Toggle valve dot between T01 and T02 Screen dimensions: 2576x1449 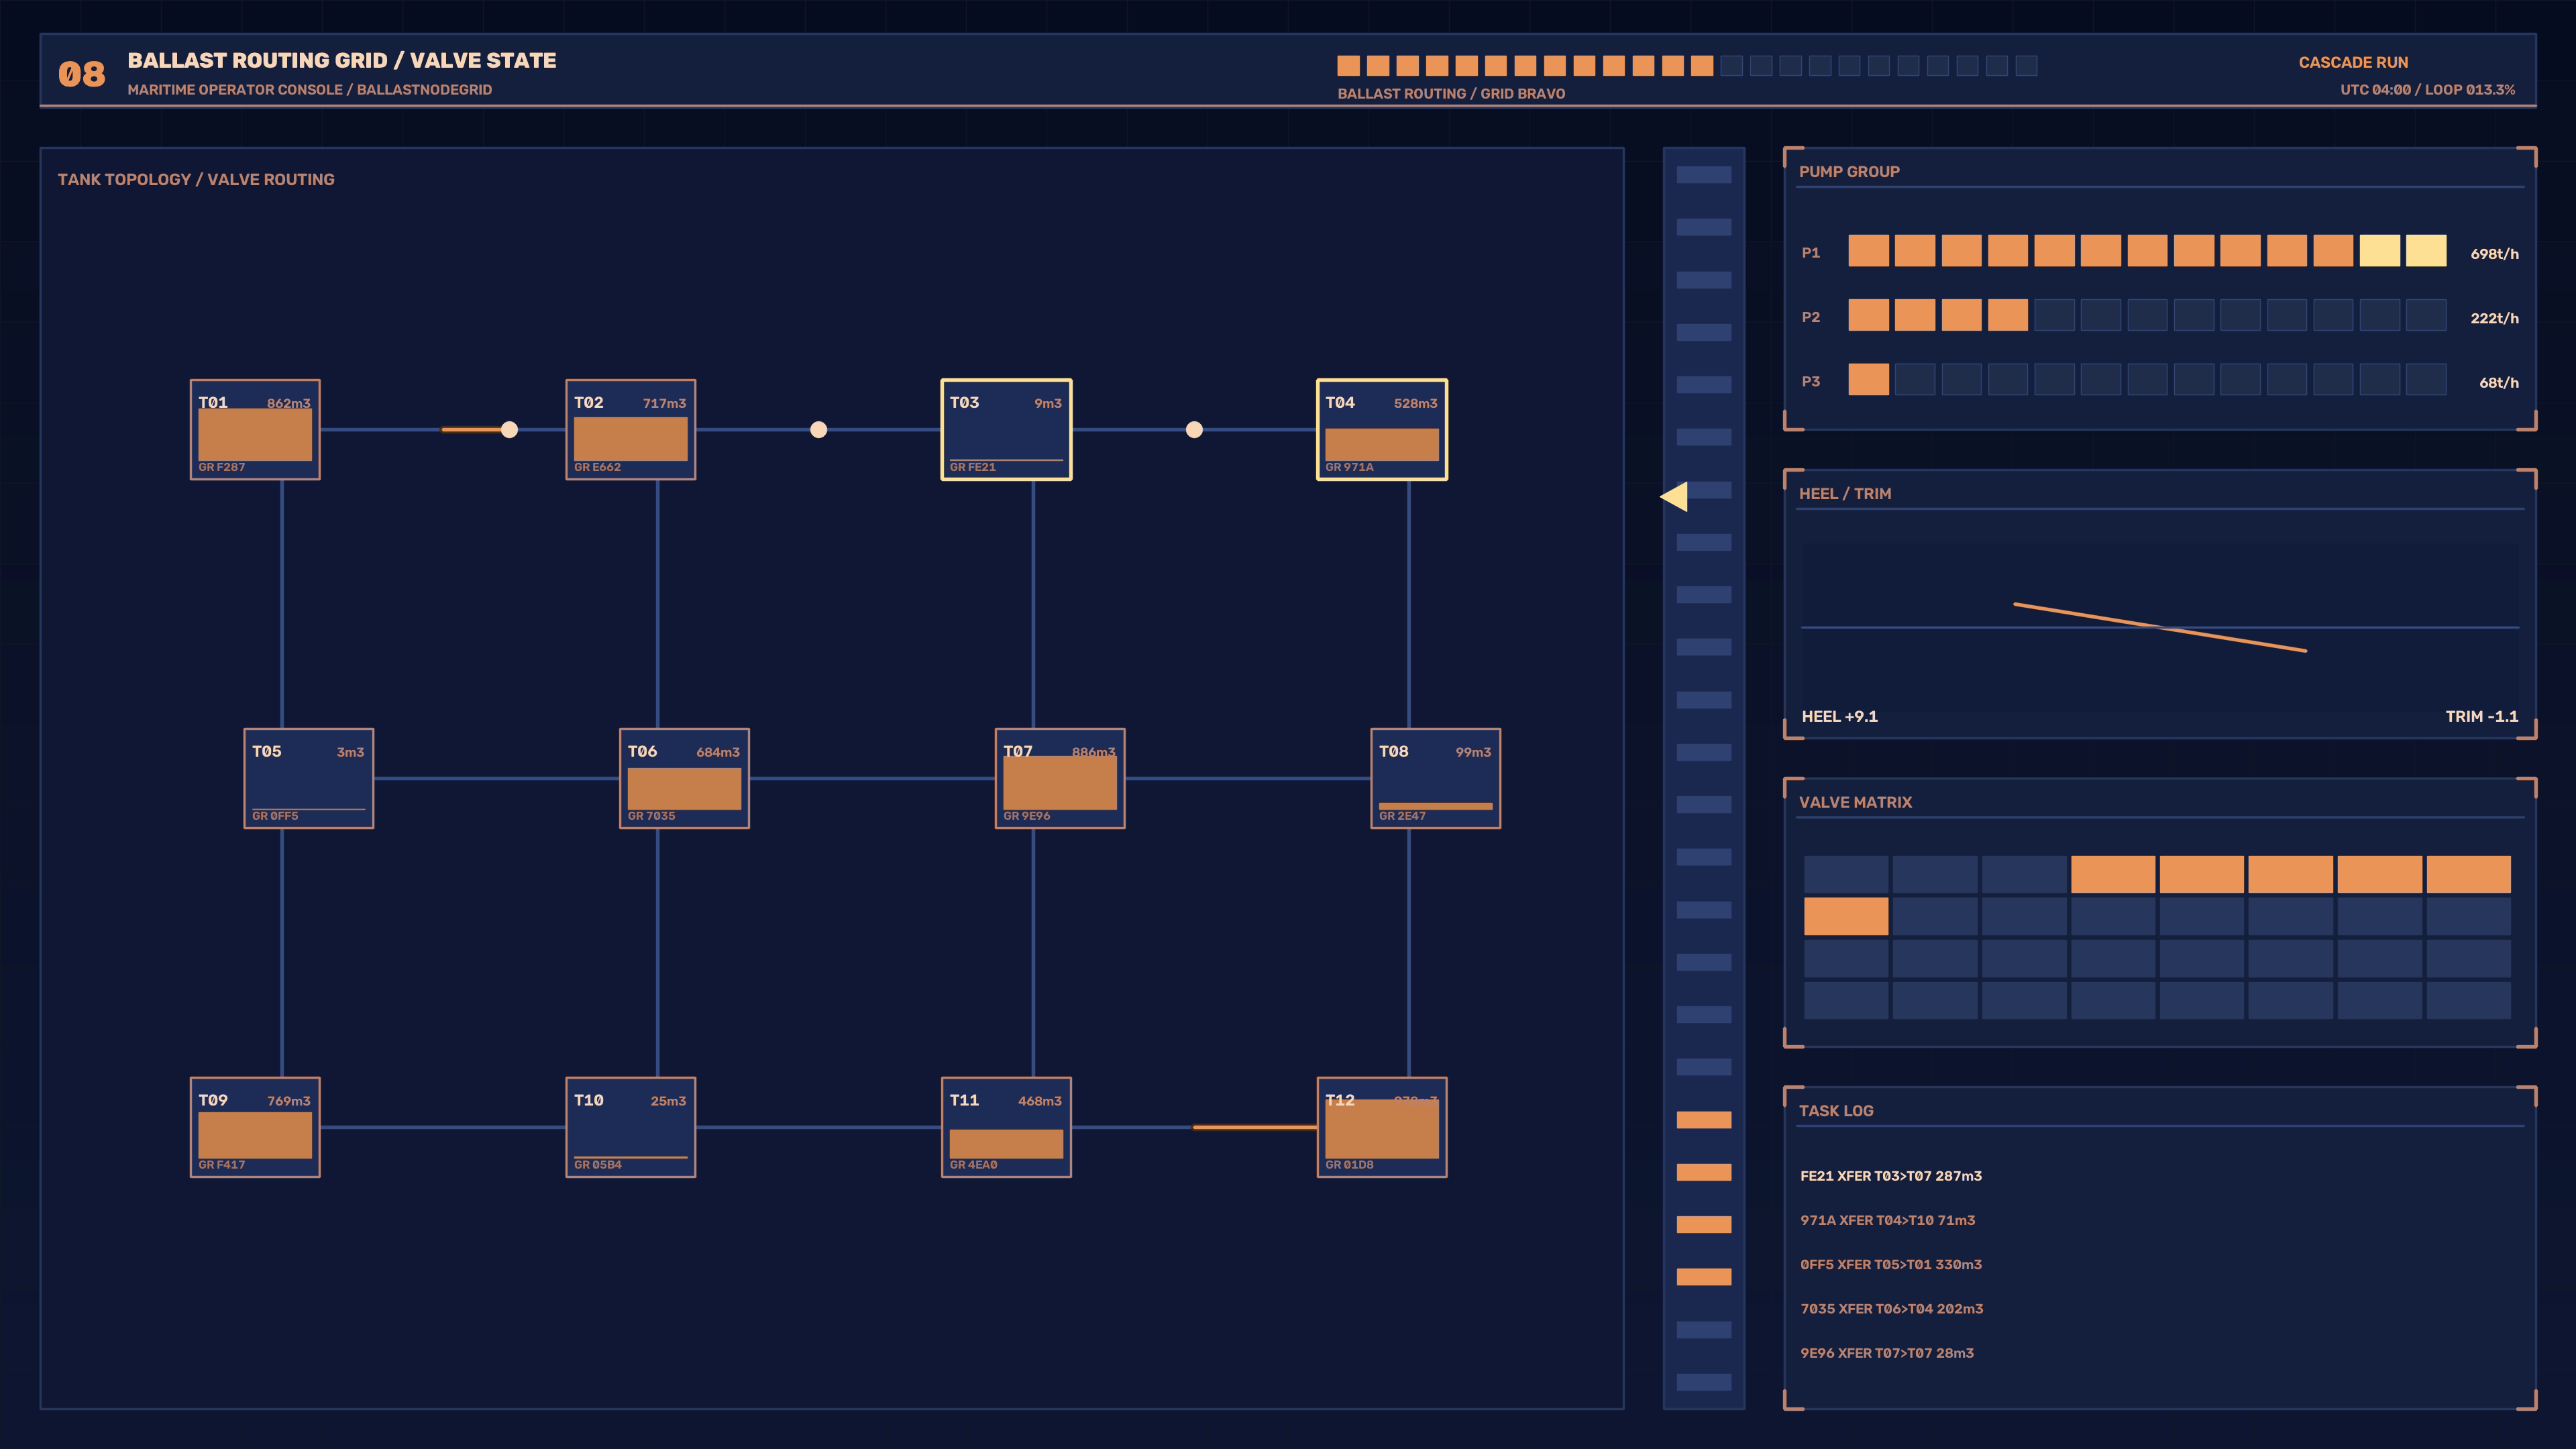pyautogui.click(x=509, y=429)
